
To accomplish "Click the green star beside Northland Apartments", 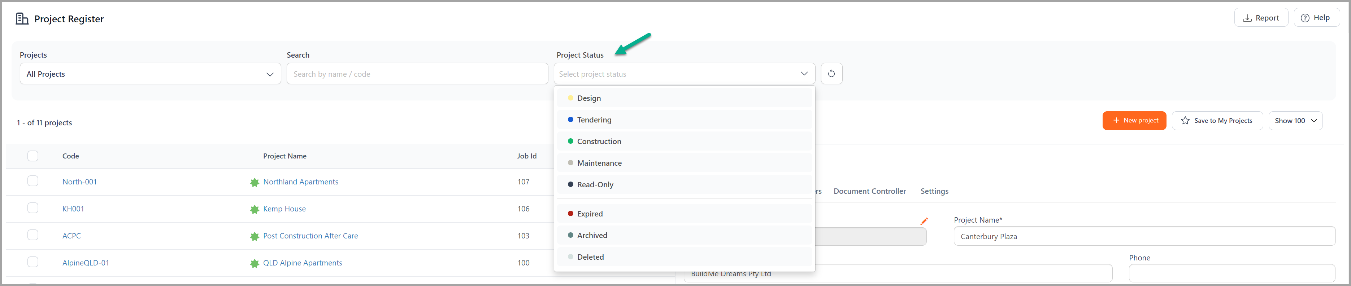I will 255,183.
